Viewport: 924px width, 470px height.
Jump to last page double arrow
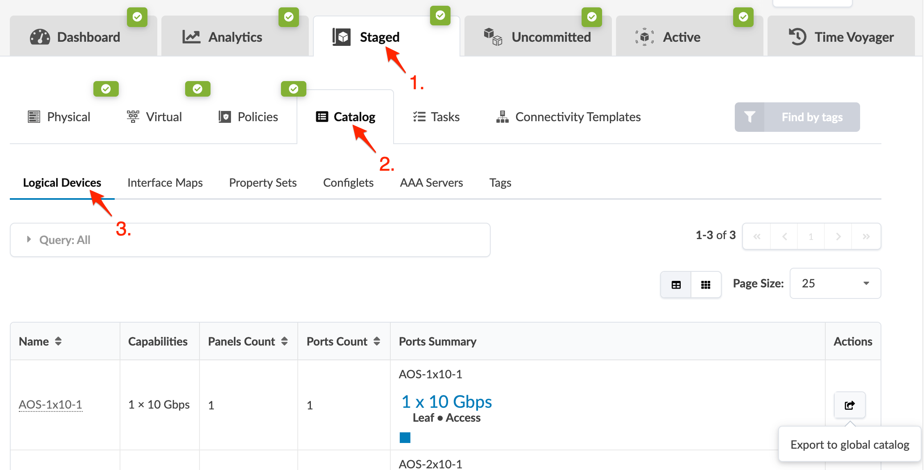click(866, 237)
